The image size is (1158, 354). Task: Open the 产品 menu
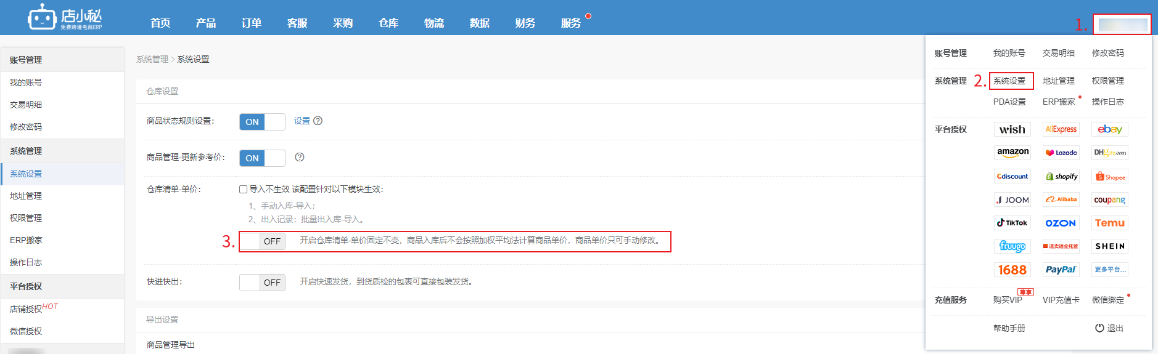pyautogui.click(x=206, y=23)
